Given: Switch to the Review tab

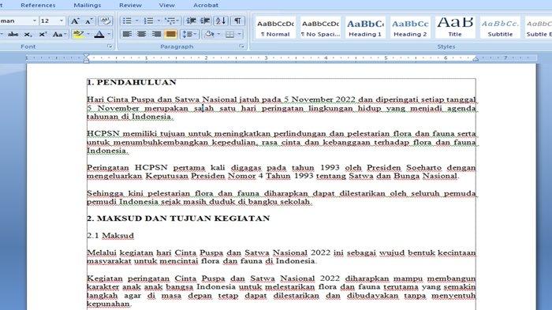Looking at the screenshot, I should pos(130,6).
